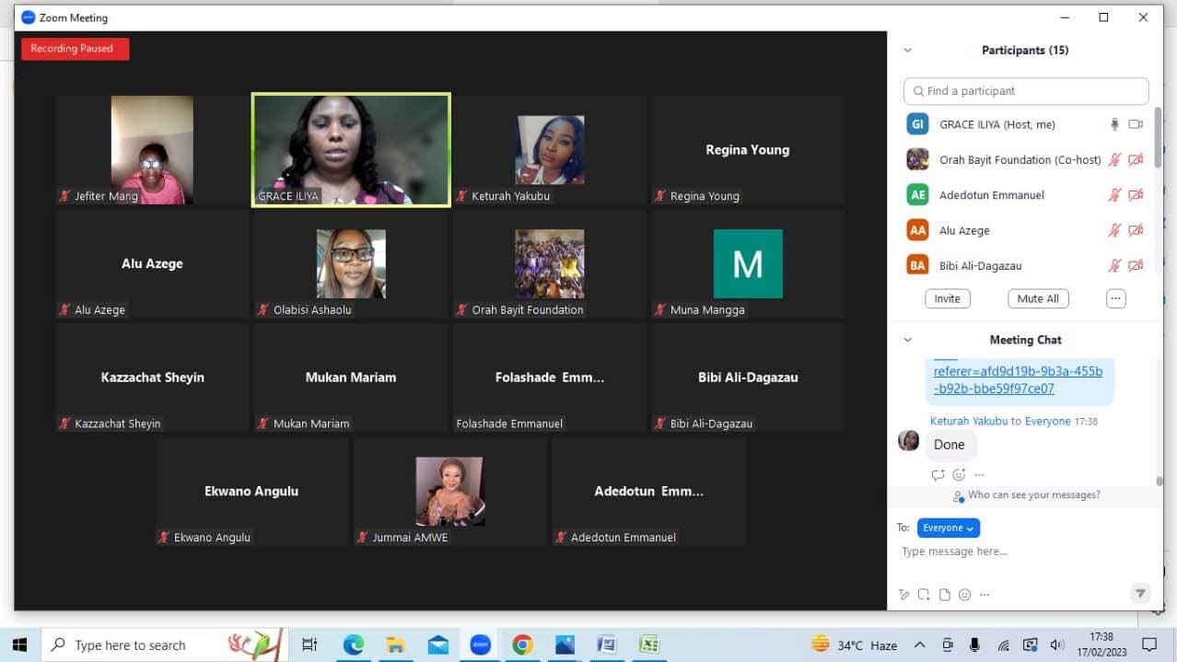Collapse the Meeting Chat panel chevron
Viewport: 1177px width, 662px height.
(907, 340)
